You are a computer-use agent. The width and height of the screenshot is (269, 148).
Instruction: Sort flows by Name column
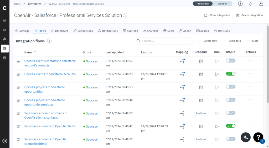coord(30,52)
